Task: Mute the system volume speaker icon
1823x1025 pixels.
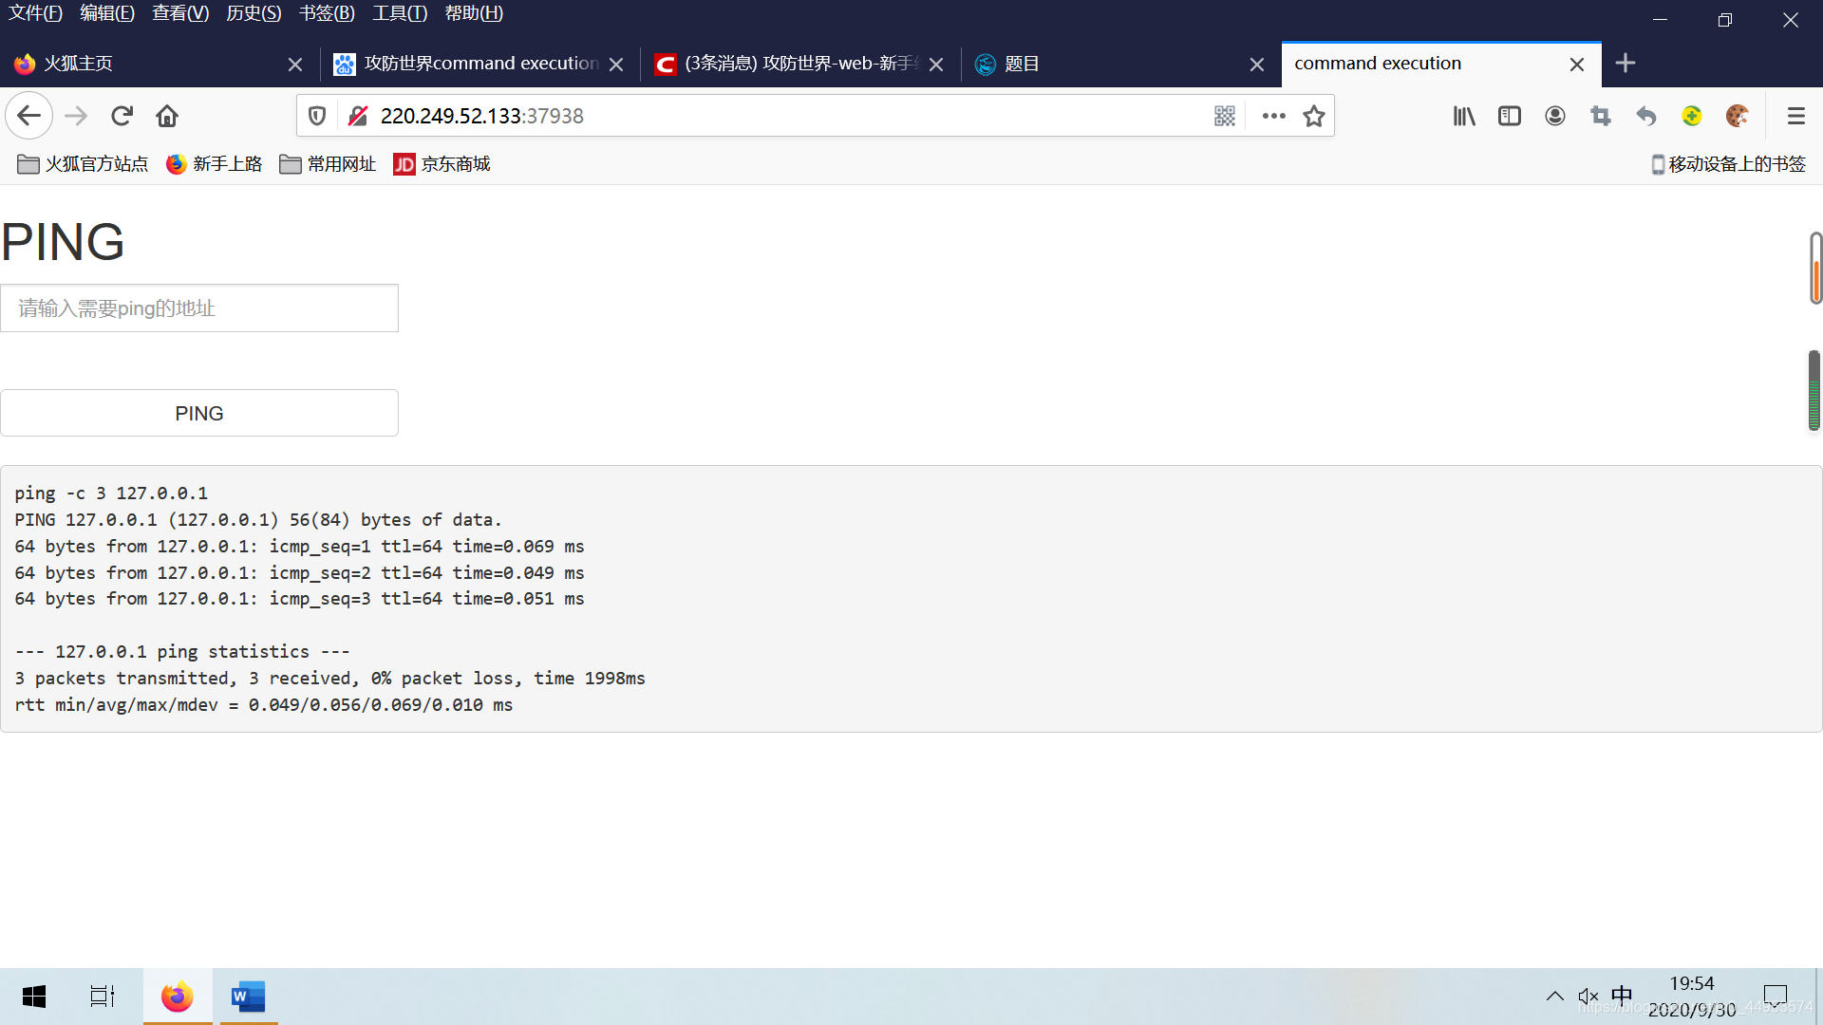Action: click(x=1588, y=996)
